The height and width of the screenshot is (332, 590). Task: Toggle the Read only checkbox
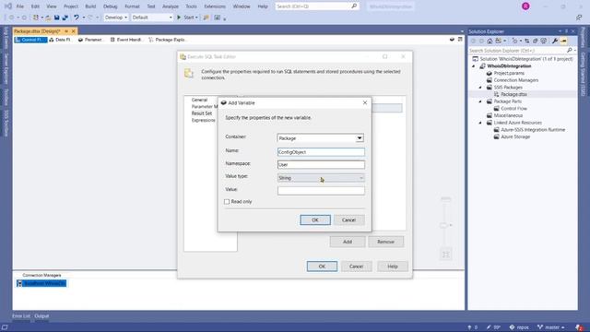point(227,202)
